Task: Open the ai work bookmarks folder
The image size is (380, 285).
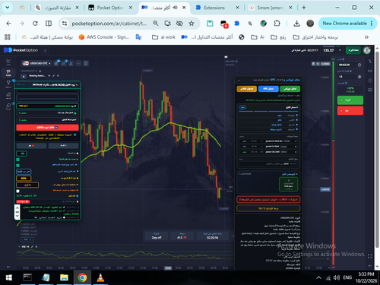Action: click(x=163, y=37)
